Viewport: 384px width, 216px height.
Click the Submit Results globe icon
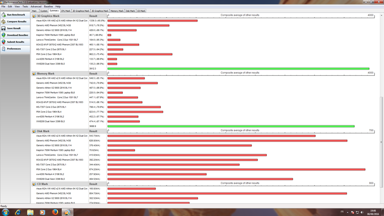3,42
